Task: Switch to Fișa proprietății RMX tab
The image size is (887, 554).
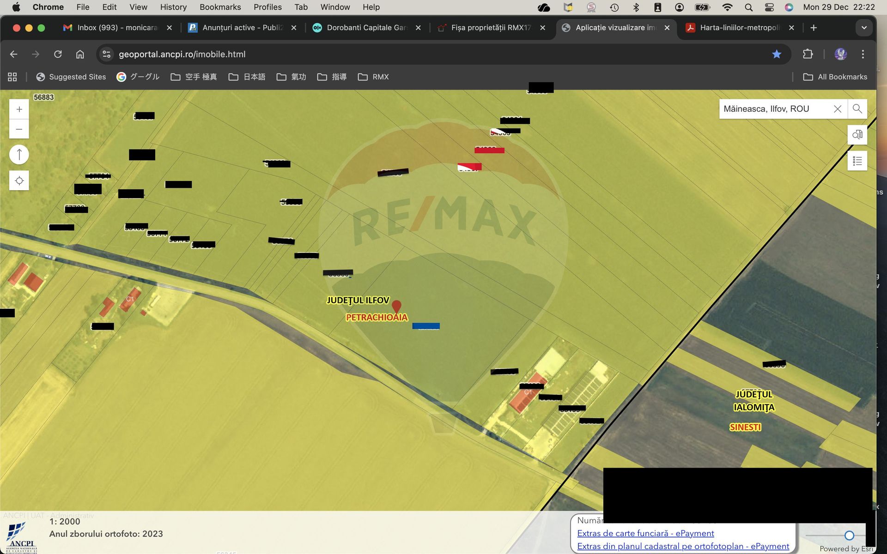Action: (x=491, y=28)
